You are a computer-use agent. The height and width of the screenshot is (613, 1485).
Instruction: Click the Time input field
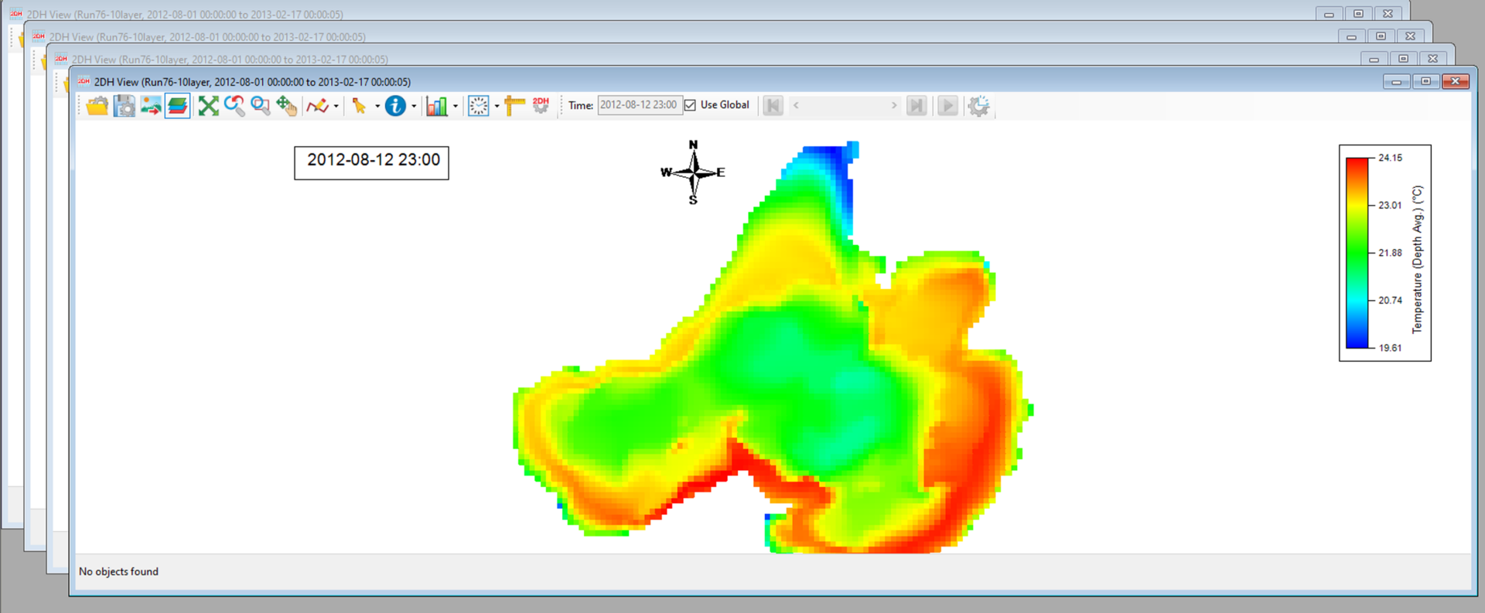pyautogui.click(x=639, y=105)
